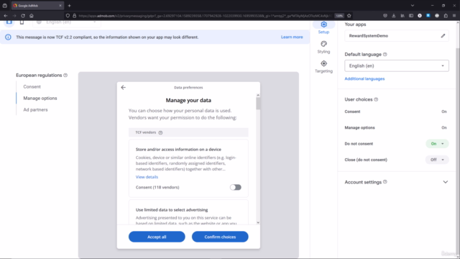The height and width of the screenshot is (259, 460).
Task: Reload the page in browser
Action: (23, 16)
